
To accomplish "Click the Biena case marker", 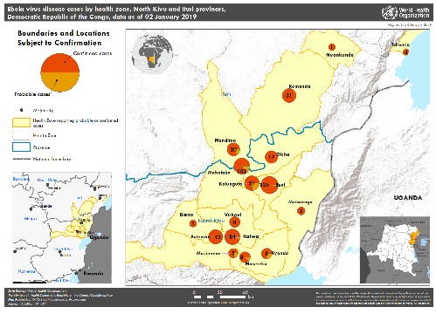I will (193, 223).
